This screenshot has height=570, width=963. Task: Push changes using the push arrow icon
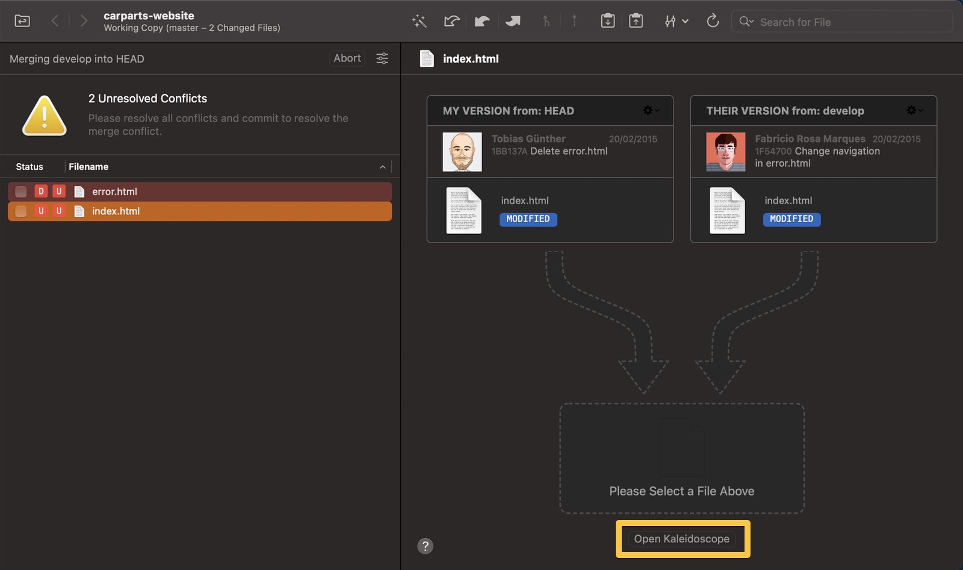[513, 20]
